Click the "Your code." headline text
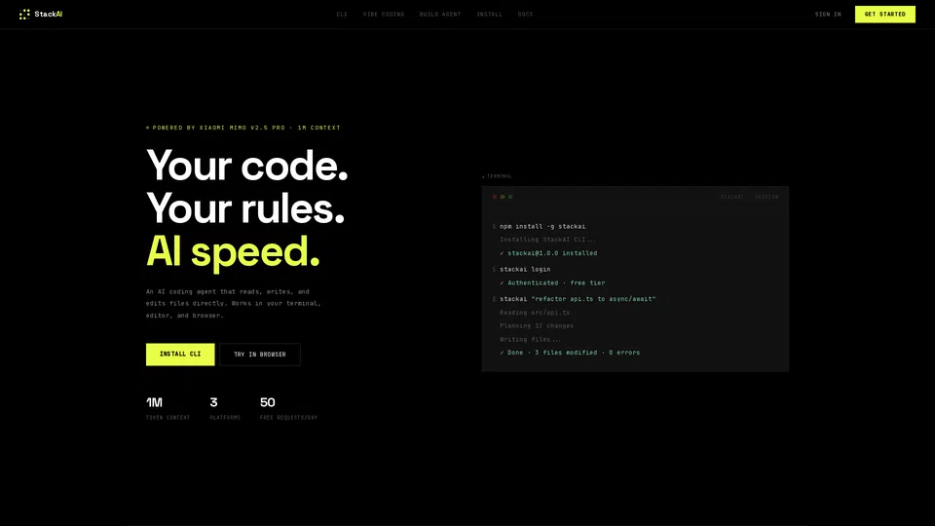 pos(246,166)
